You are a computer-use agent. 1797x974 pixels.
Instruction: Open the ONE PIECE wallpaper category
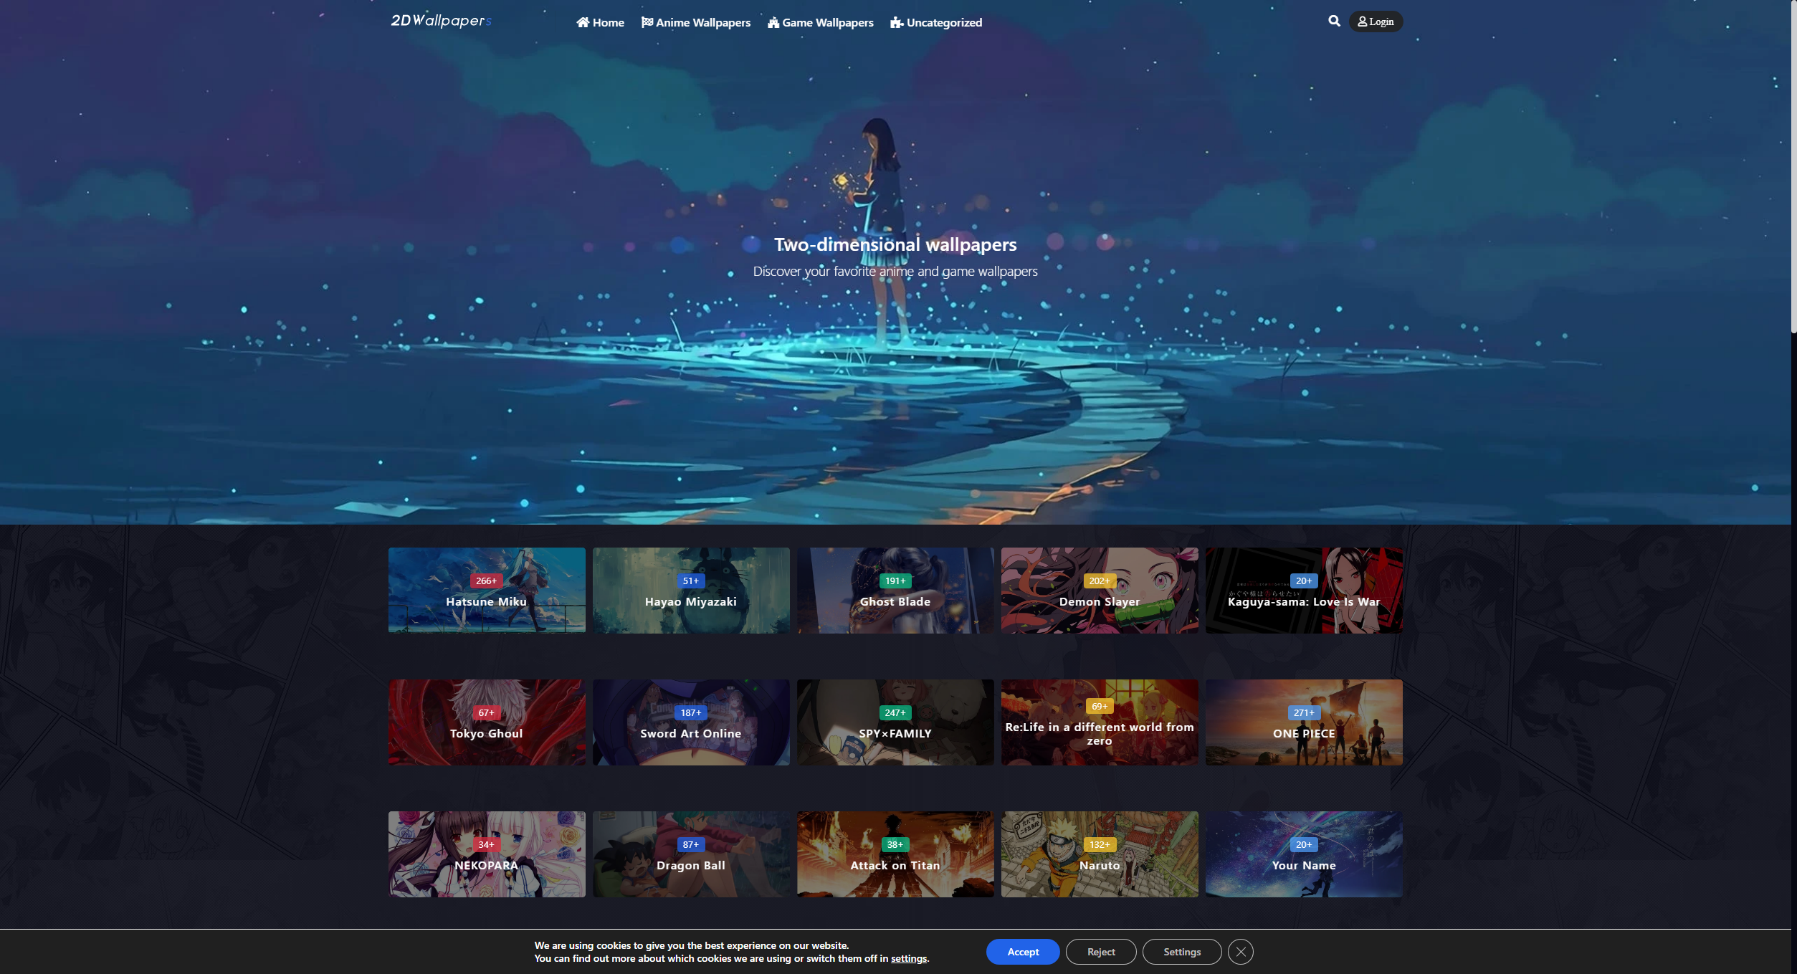click(x=1303, y=722)
